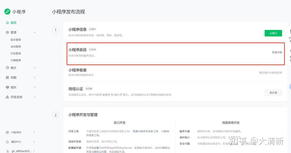Click the 统计 pie chart icon

pos(7,68)
